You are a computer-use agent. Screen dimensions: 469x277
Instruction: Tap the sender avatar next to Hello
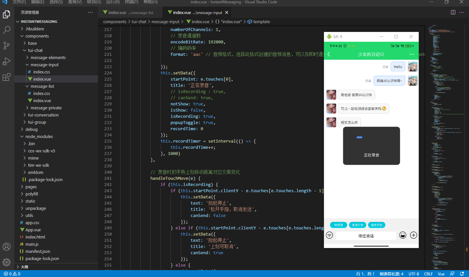pos(413,67)
